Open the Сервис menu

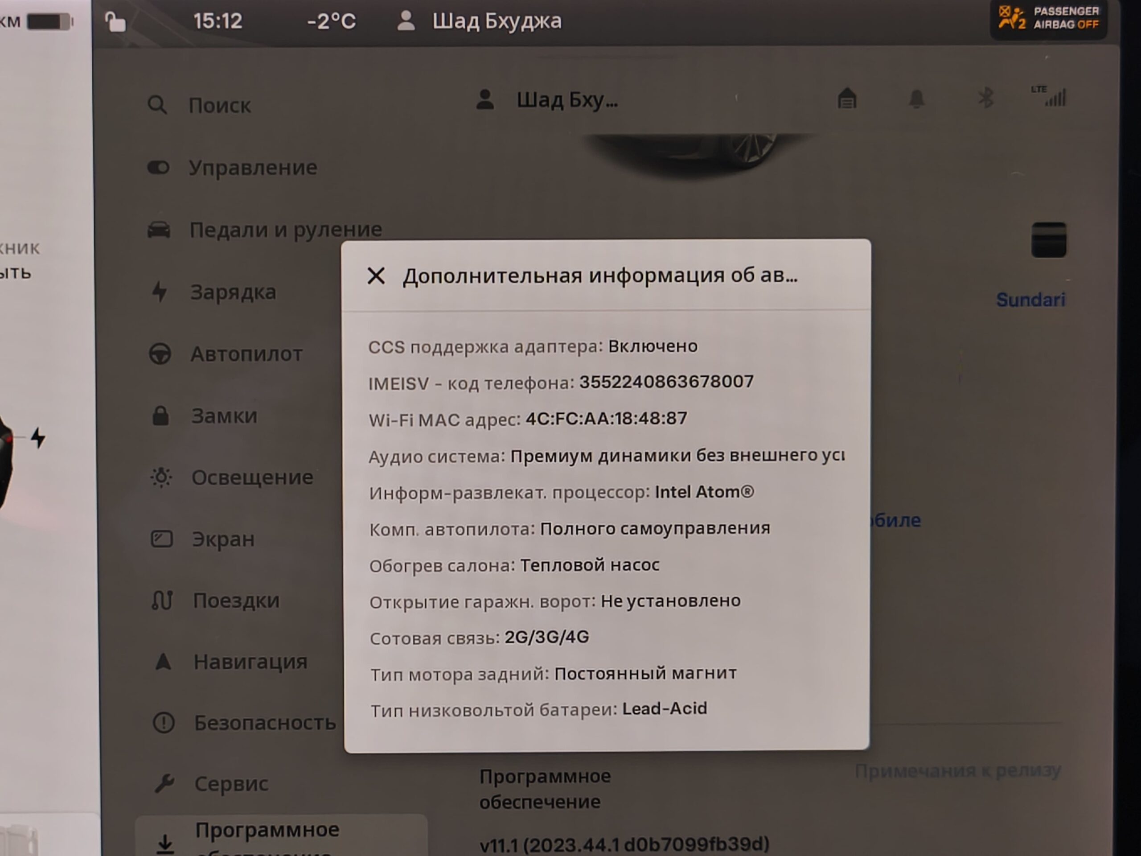(230, 783)
